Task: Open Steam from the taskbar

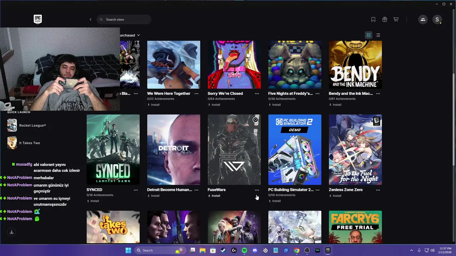Action: point(223,250)
